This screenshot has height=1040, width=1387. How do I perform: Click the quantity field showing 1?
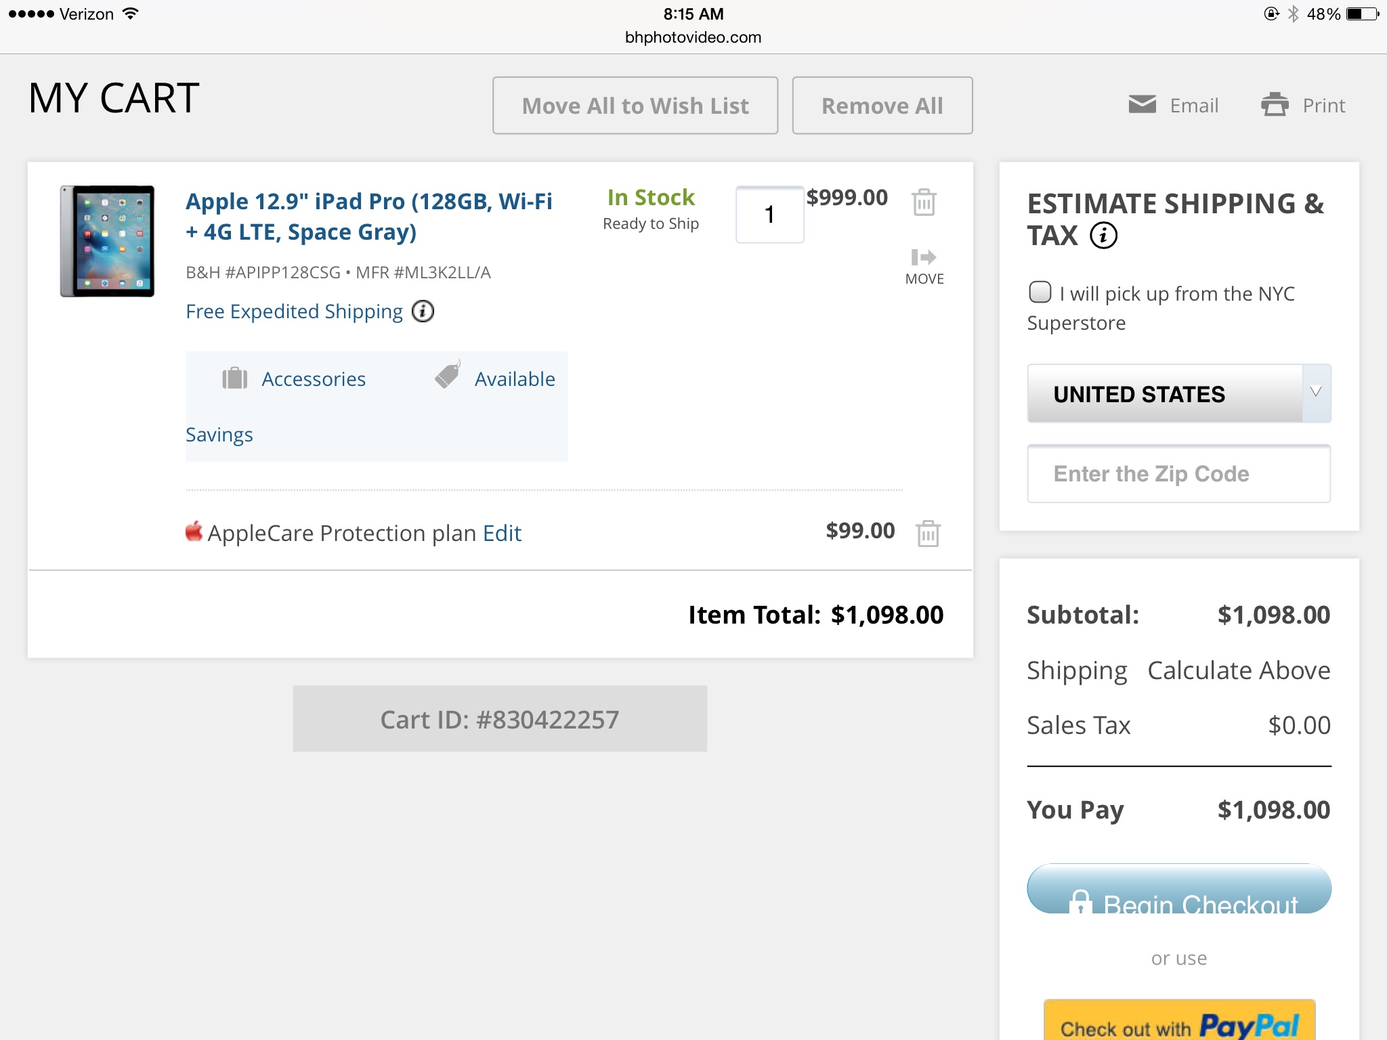pos(769,215)
